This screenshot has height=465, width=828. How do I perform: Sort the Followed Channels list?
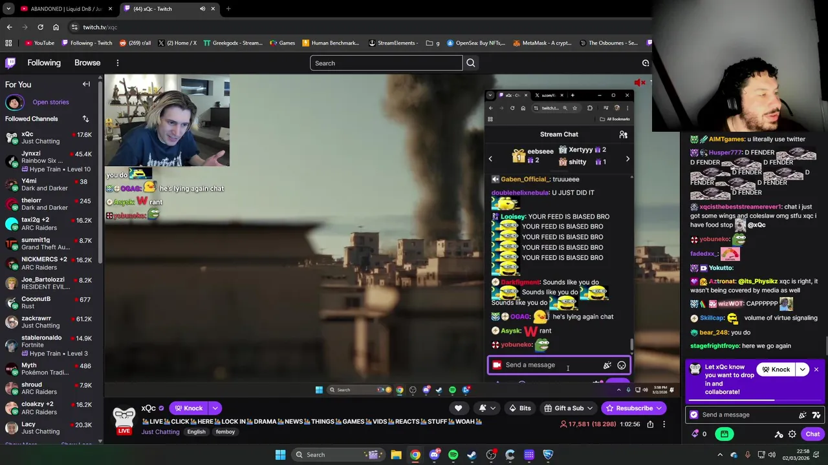[85, 119]
